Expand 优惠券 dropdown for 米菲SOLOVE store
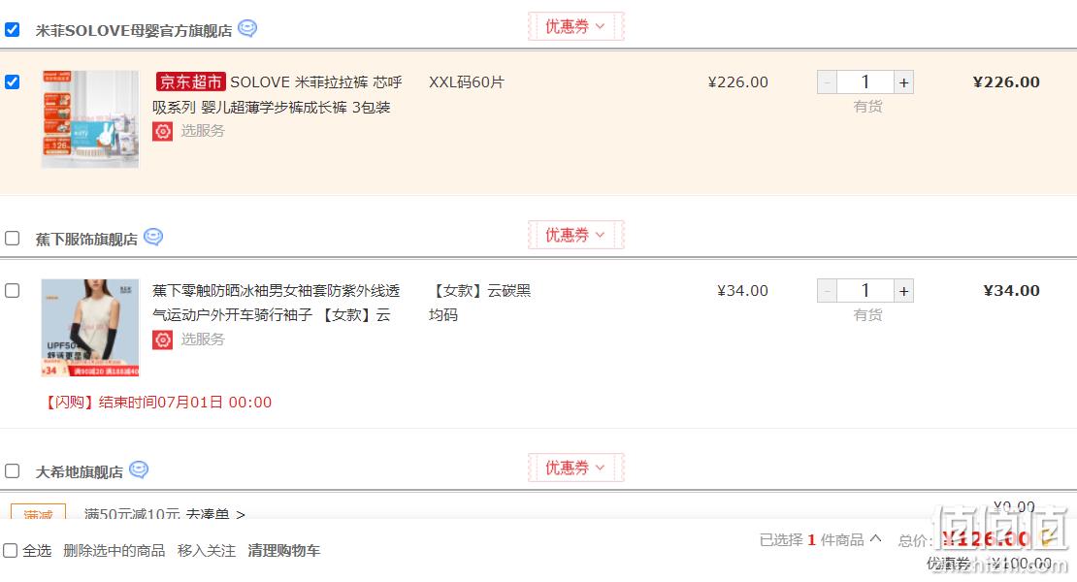 point(575,26)
